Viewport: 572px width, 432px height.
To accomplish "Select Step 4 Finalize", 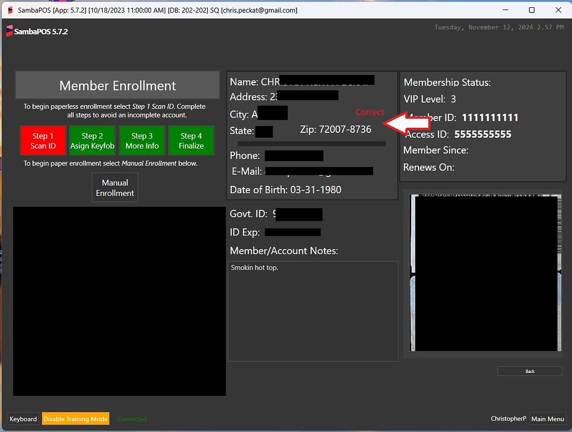I will (191, 140).
